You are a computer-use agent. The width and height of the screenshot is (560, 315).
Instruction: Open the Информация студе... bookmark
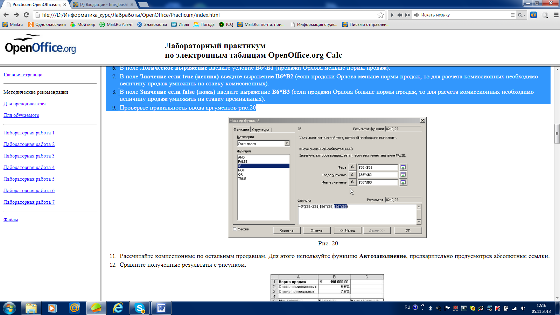click(314, 24)
